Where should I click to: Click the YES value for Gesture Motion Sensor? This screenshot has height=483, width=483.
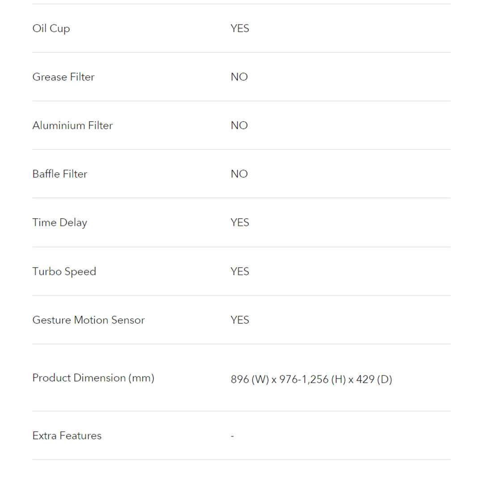pos(240,320)
